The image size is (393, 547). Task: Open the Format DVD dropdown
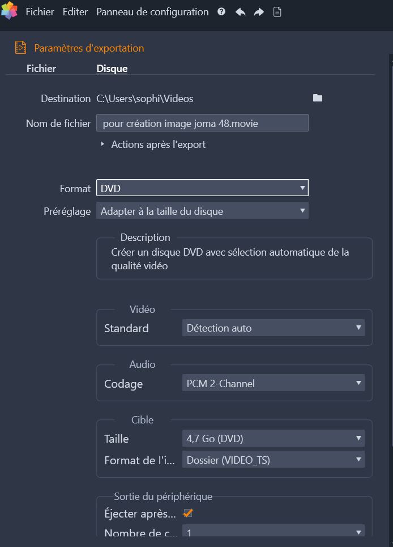202,188
